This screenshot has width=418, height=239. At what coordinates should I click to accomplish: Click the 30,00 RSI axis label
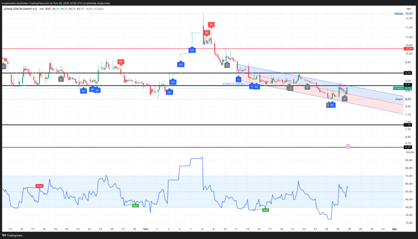coord(409,207)
